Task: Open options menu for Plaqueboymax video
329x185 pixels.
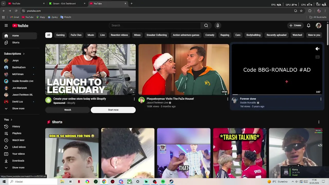Action: pos(227,99)
